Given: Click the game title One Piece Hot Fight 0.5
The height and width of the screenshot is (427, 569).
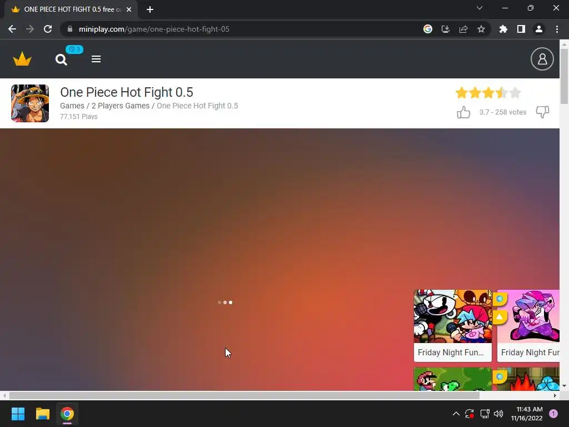Looking at the screenshot, I should (127, 92).
